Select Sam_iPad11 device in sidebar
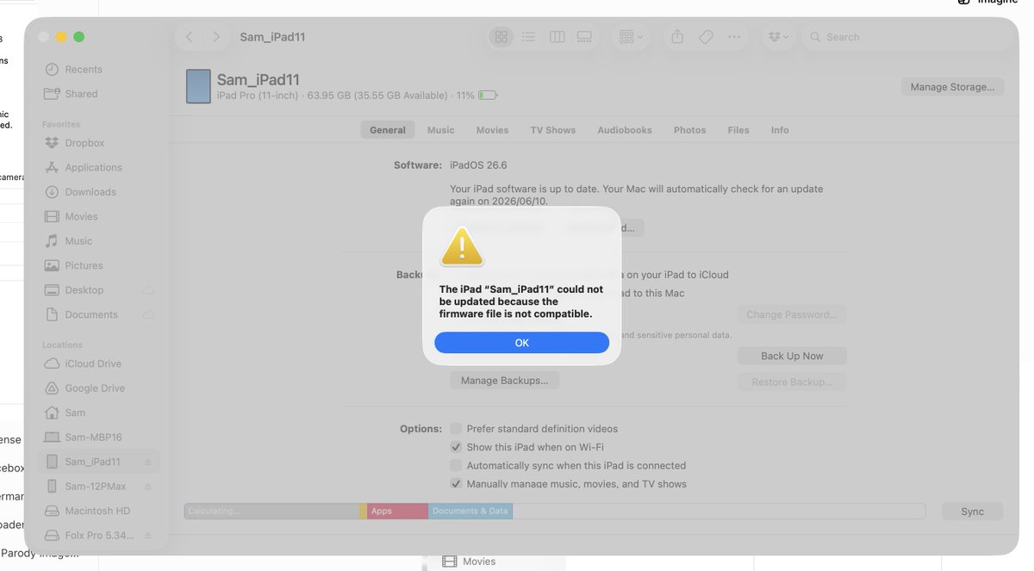 [x=99, y=462]
